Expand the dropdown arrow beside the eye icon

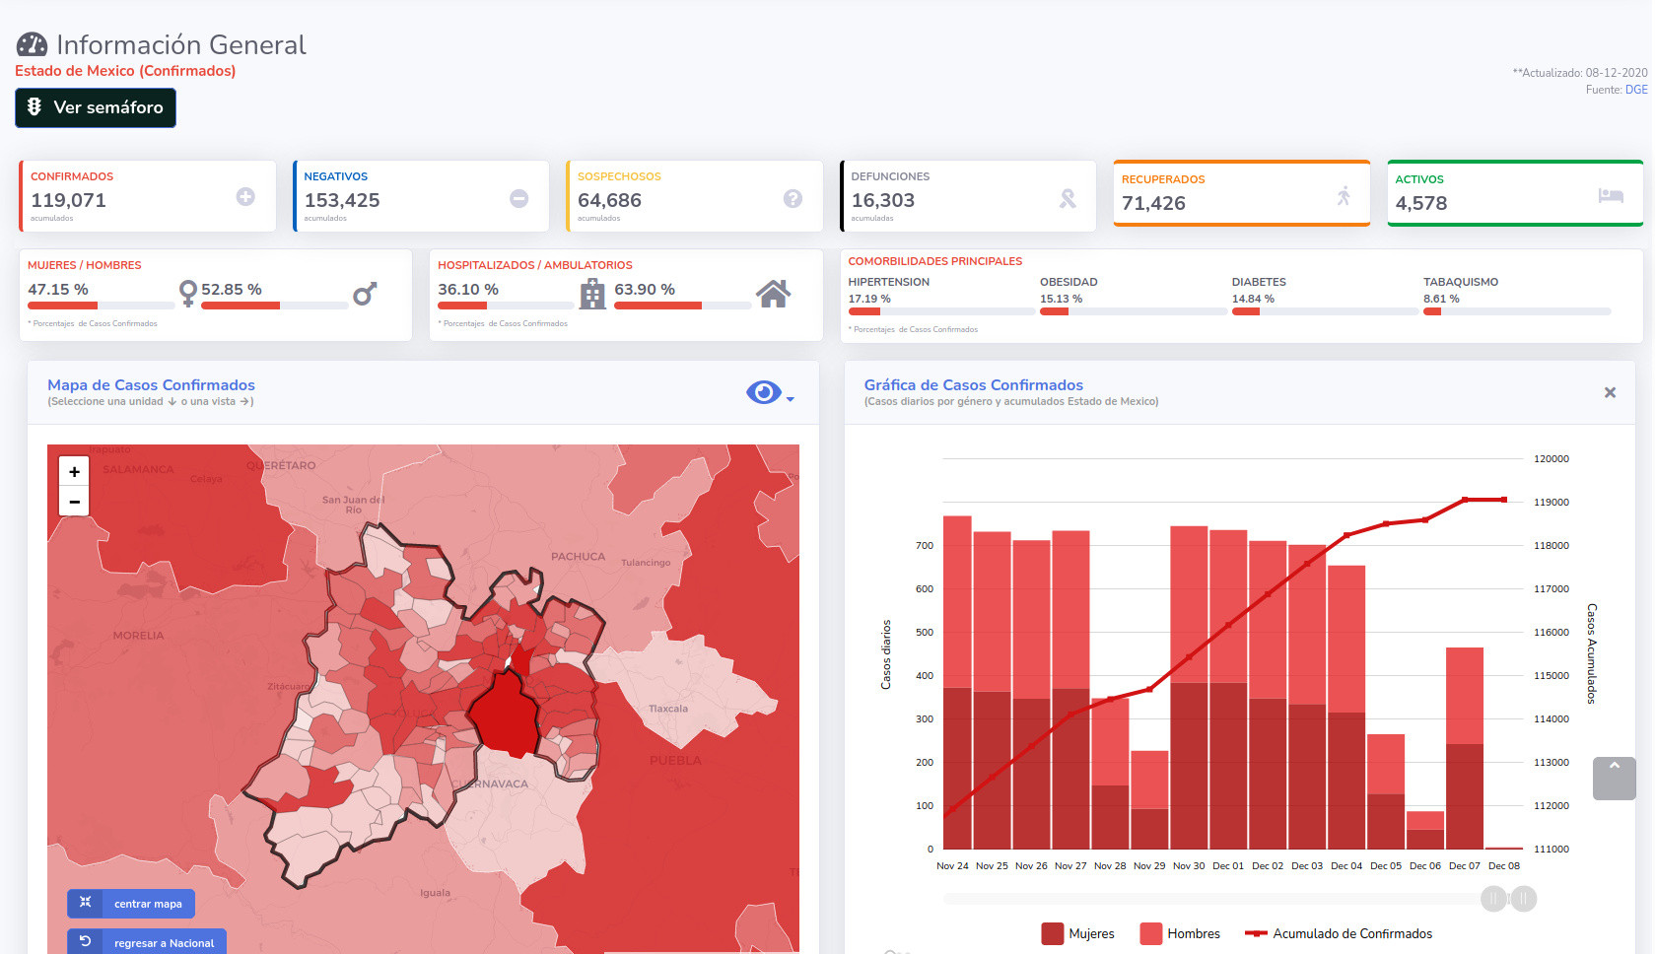(791, 399)
